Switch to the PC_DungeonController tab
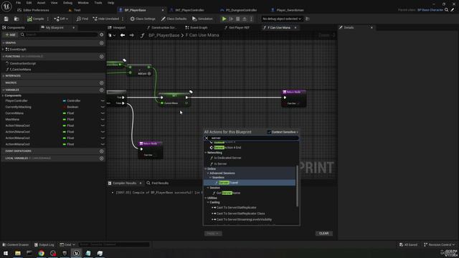 pyautogui.click(x=241, y=10)
